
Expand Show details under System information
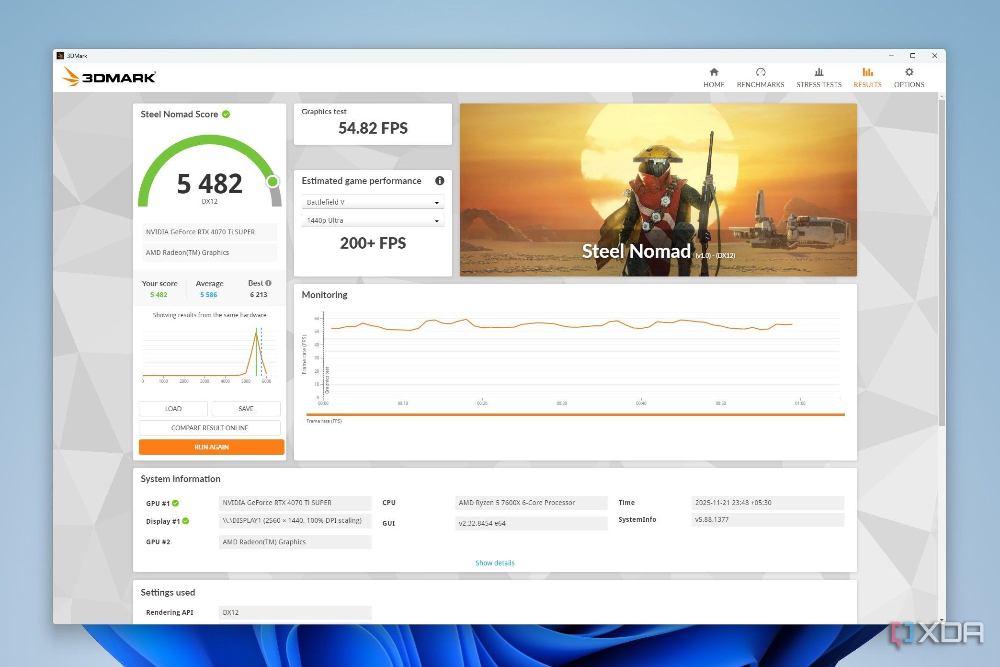point(495,563)
